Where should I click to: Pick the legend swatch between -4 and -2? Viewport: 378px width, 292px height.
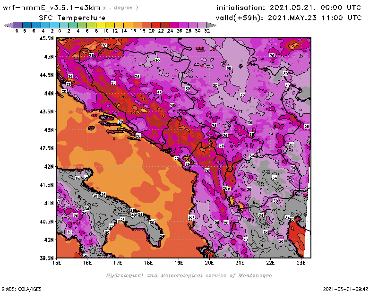point(45,25)
